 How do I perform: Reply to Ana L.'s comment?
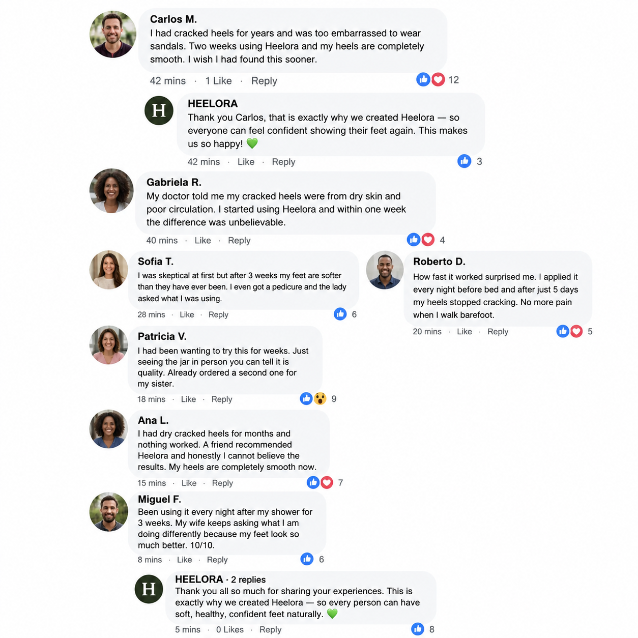222,483
